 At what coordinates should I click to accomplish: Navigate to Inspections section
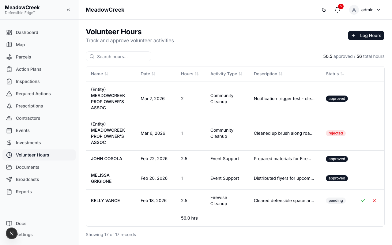39,81
